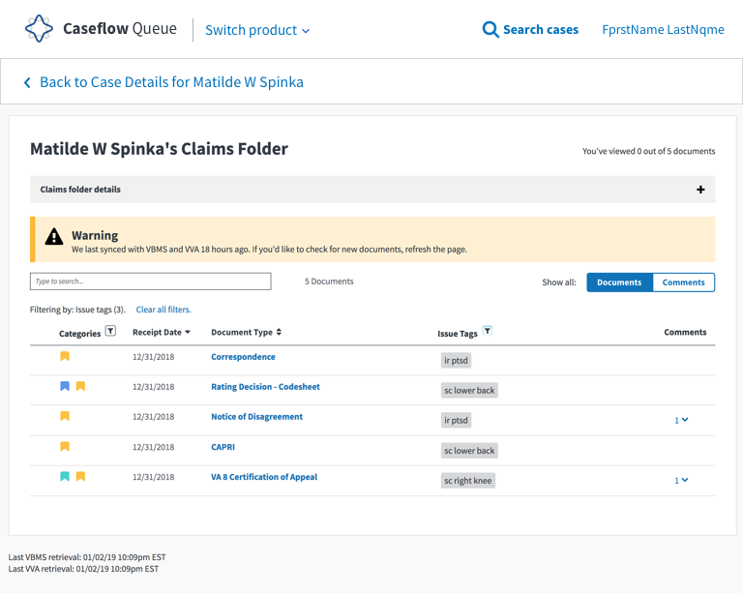Screen dimensions: 743x593
Task: Open the Switch product dropdown
Action: coord(257,30)
